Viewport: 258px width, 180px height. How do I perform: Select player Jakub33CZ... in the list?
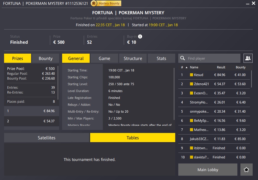[x=214, y=139]
